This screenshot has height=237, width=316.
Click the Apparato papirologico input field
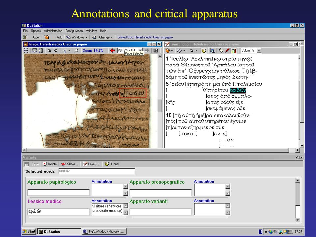[59, 192]
